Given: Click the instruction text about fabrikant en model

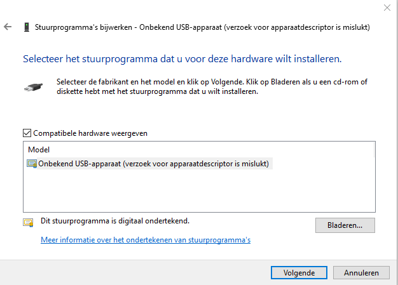Looking at the screenshot, I should click(212, 86).
